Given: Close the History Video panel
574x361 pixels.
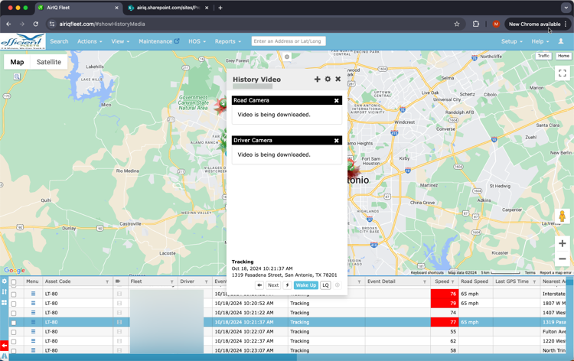Looking at the screenshot, I should [x=338, y=79].
